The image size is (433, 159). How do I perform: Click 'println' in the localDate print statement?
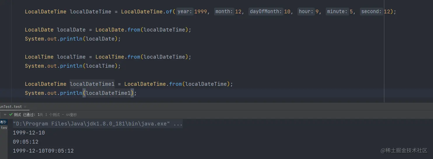71,39
